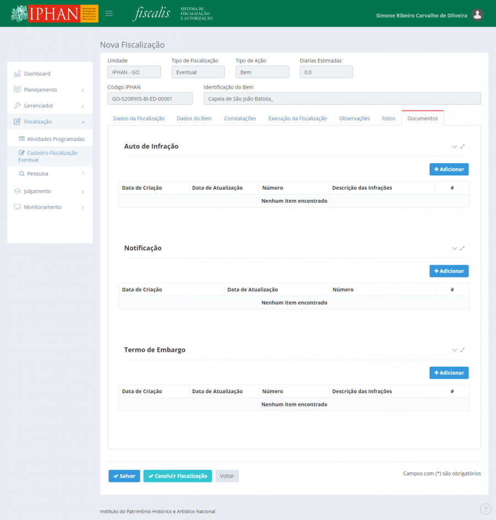The image size is (496, 520).
Task: Open Dashboard from the sidebar
Action: coord(37,74)
